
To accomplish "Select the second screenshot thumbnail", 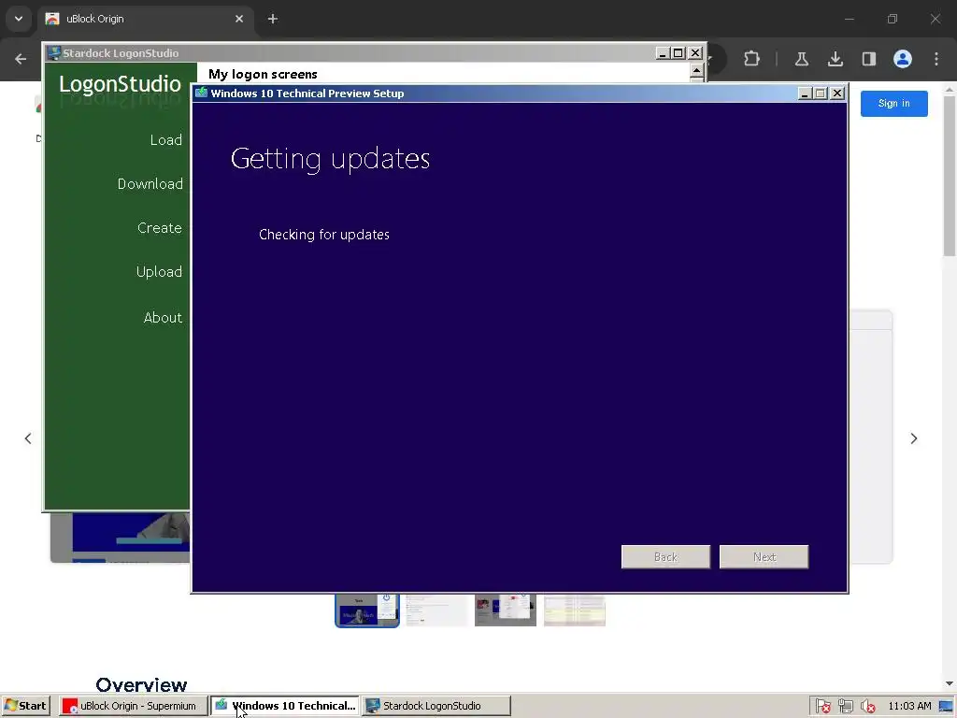I will (x=436, y=610).
